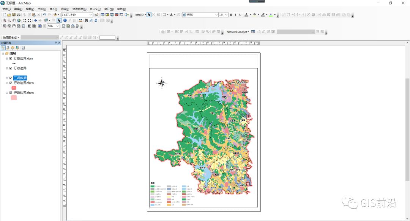The width and height of the screenshot is (410, 221).
Task: Open the 帮助 menu
Action: (121, 9)
